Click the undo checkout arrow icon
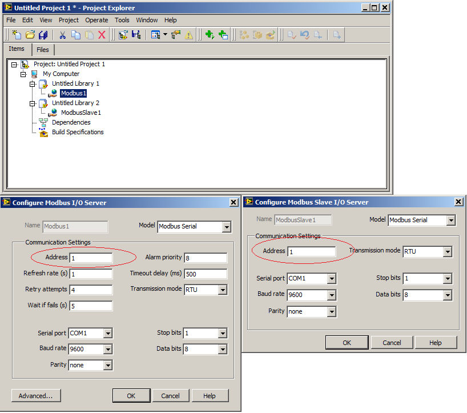 [x=305, y=35]
